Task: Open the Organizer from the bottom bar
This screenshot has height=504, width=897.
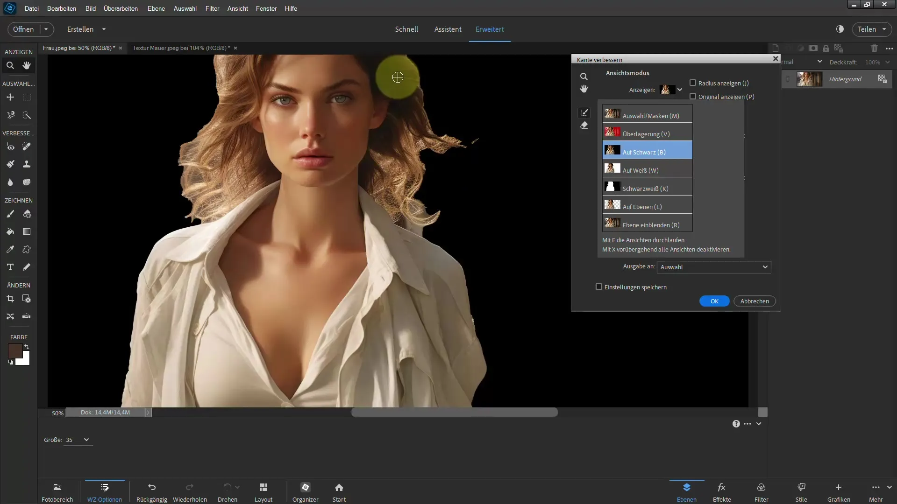Action: click(305, 488)
